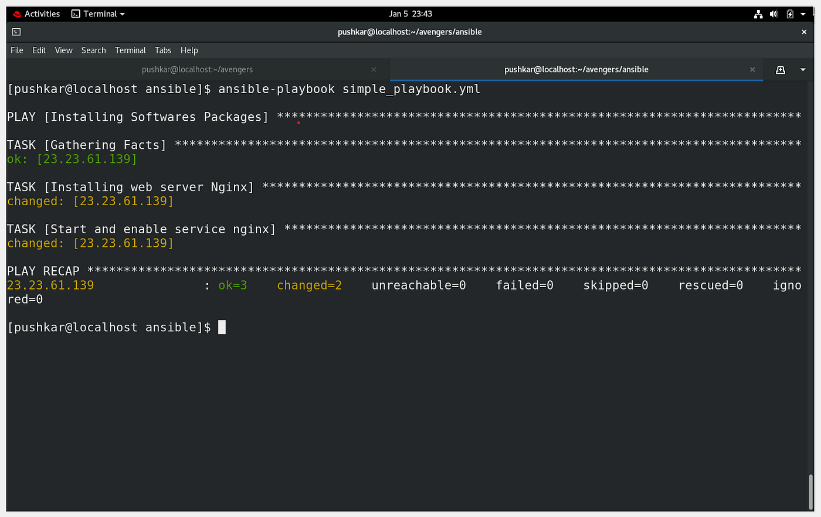Viewport: 821px width, 517px height.
Task: Click the PLAY [Installing Softwares Packages] line
Action: [x=404, y=117]
